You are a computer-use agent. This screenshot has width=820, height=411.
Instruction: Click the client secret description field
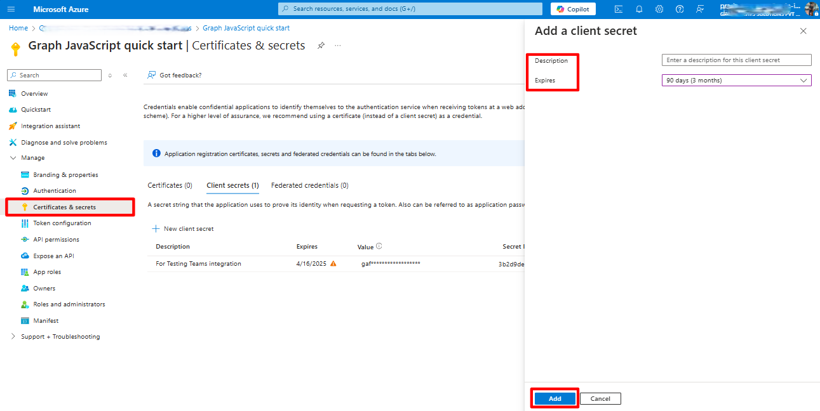pos(736,60)
